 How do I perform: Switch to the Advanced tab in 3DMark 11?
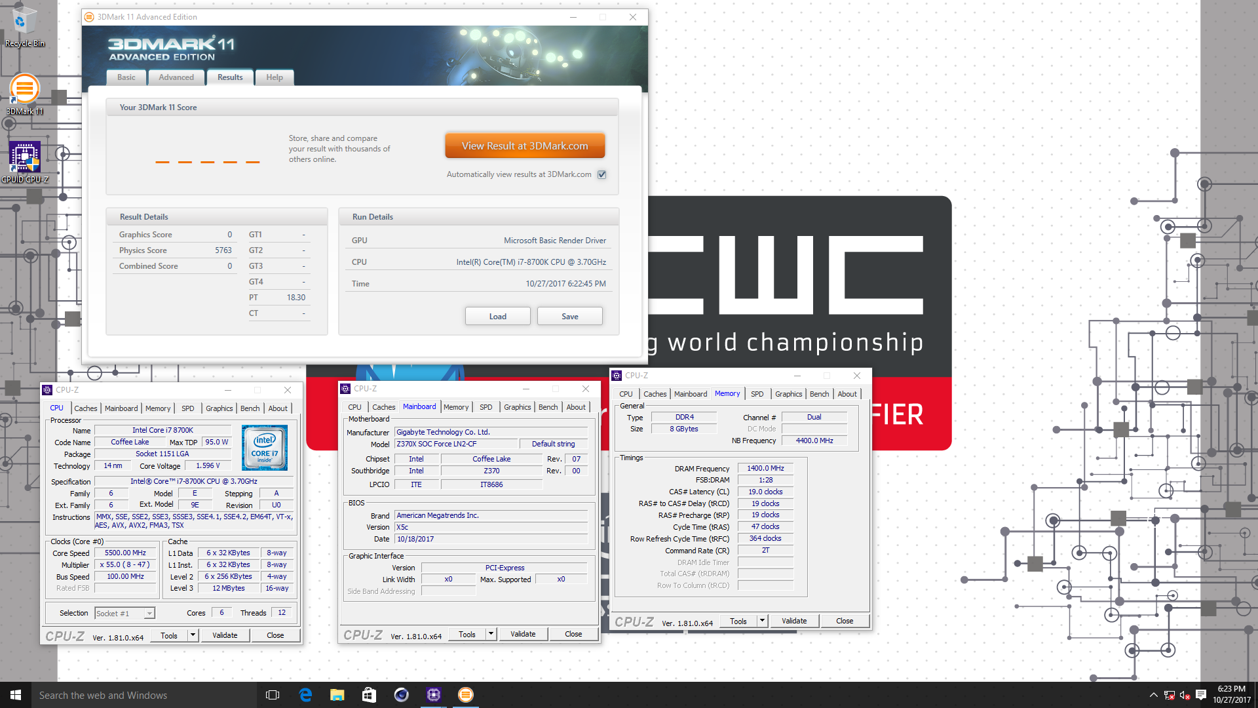[x=176, y=77]
